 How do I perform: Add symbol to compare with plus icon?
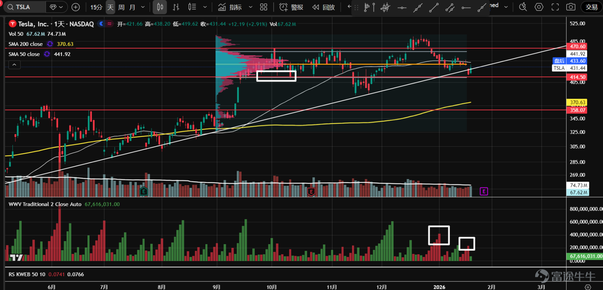click(x=76, y=7)
